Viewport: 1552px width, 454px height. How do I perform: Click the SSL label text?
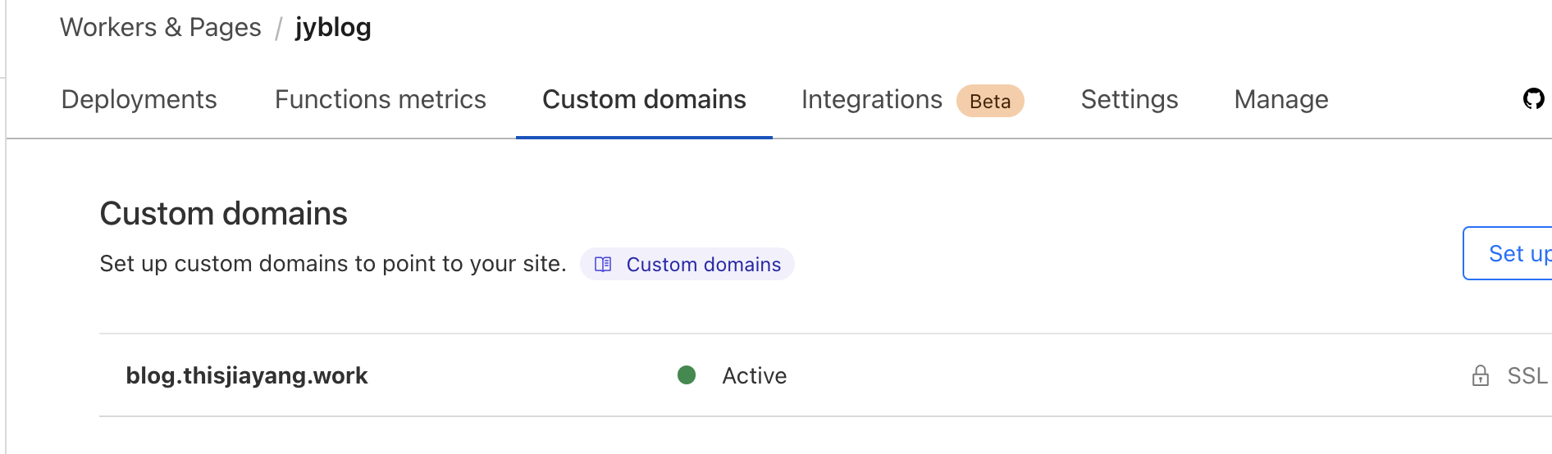(x=1527, y=375)
